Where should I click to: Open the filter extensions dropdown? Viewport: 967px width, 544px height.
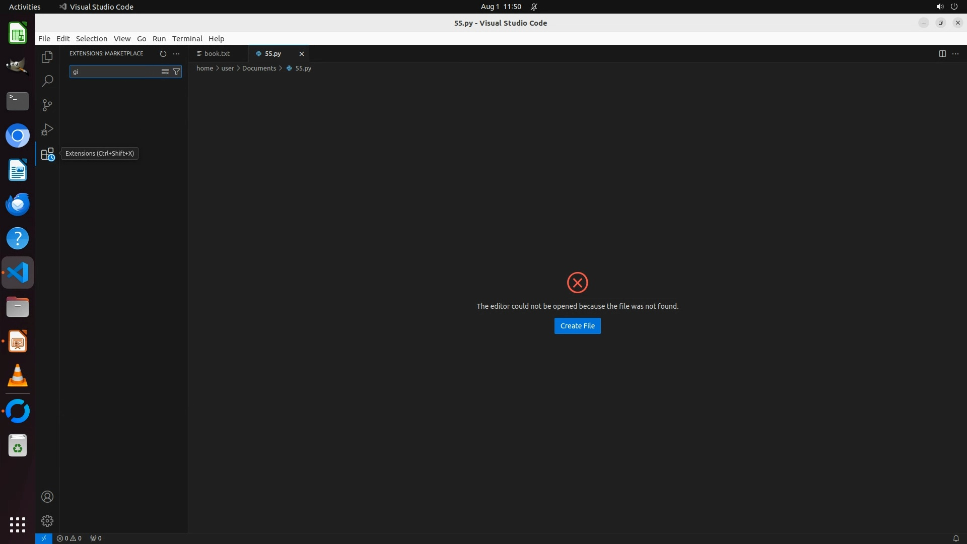coord(176,72)
